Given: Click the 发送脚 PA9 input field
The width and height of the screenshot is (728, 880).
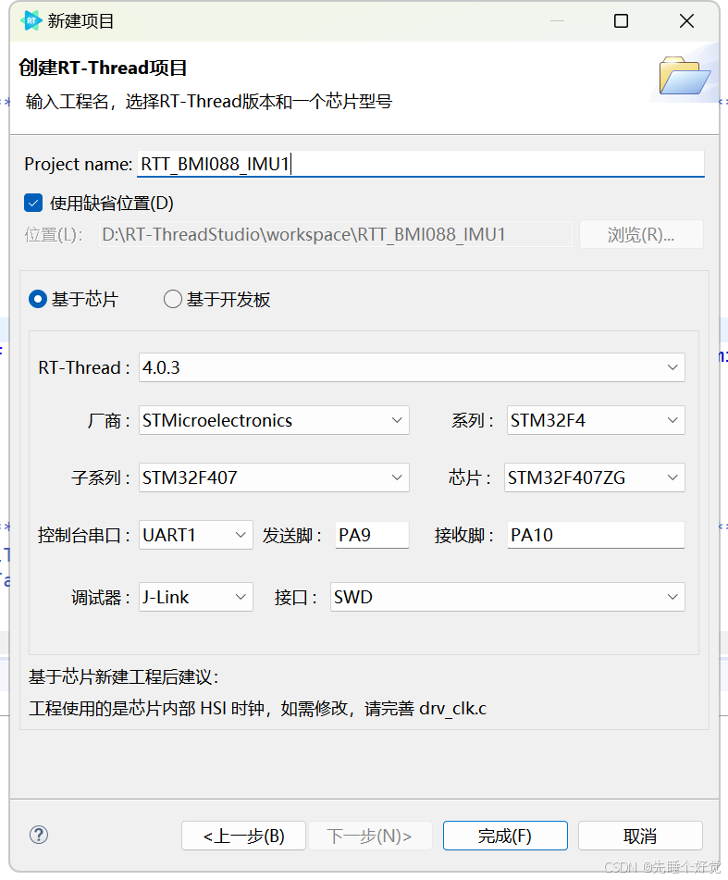Looking at the screenshot, I should coord(372,535).
